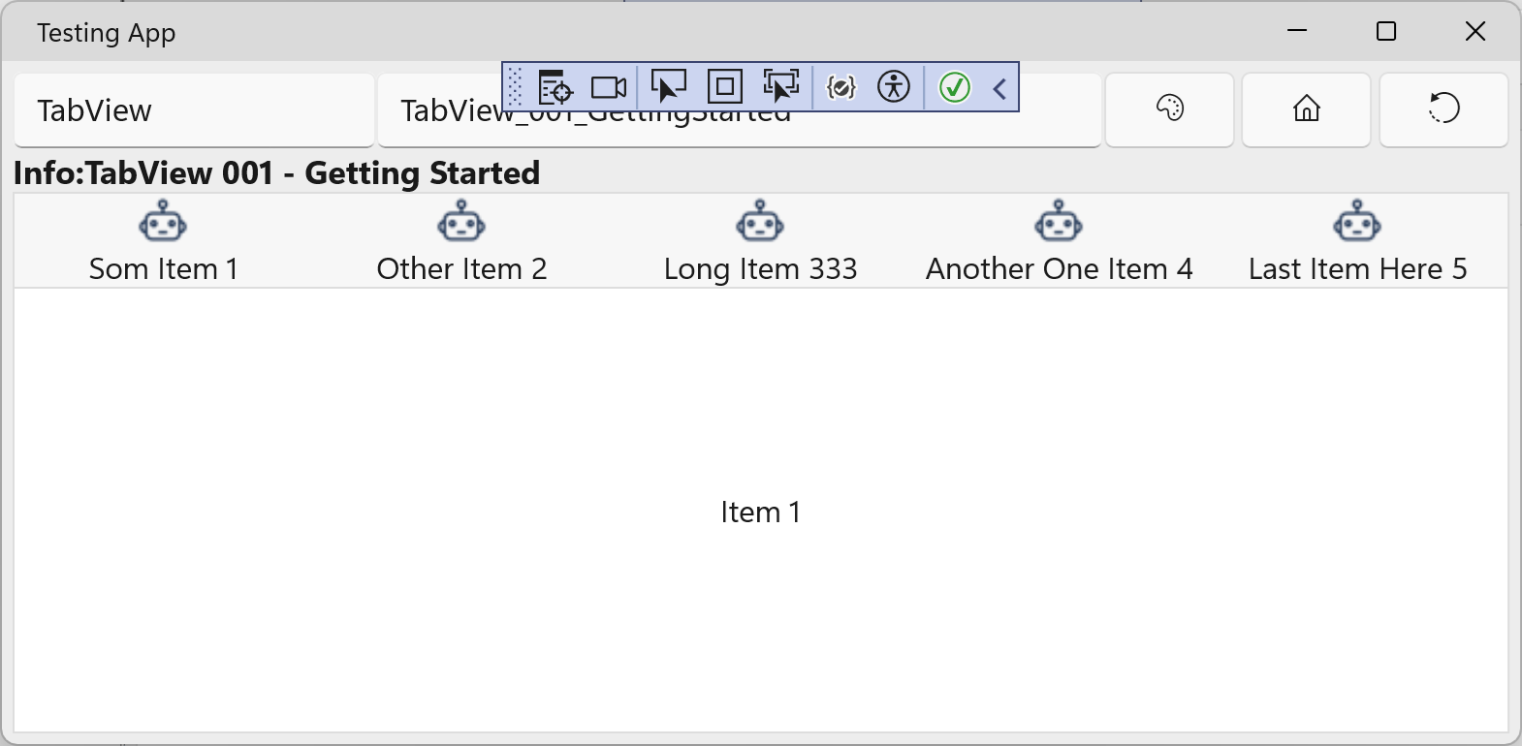Click the robot icon above Som Item 1
Viewport: 1522px width, 746px height.
(x=163, y=221)
